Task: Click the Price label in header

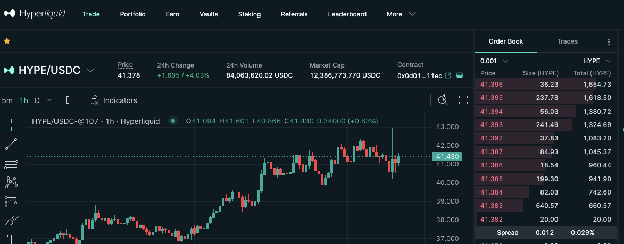Action: (x=126, y=65)
